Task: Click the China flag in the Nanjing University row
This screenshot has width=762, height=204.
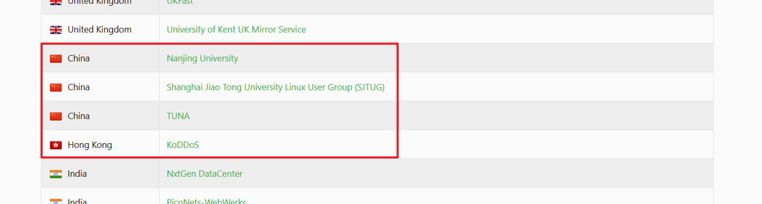Action: point(56,59)
